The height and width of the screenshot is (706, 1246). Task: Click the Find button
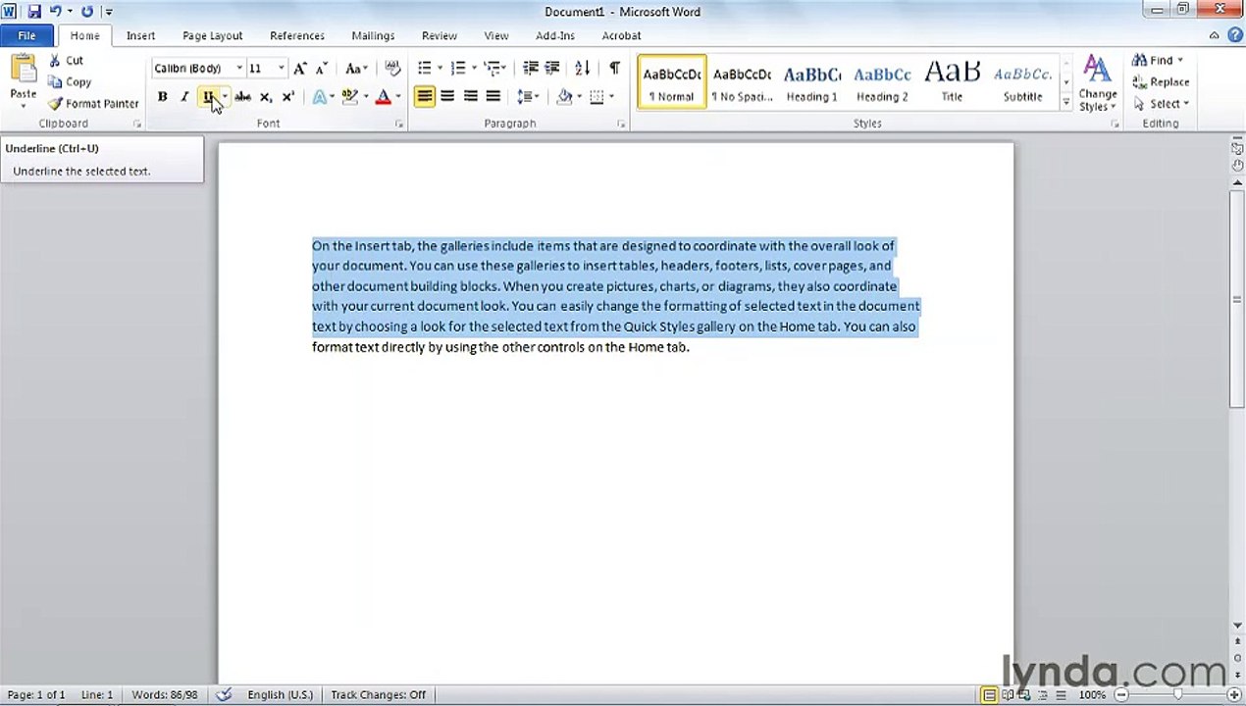1158,61
